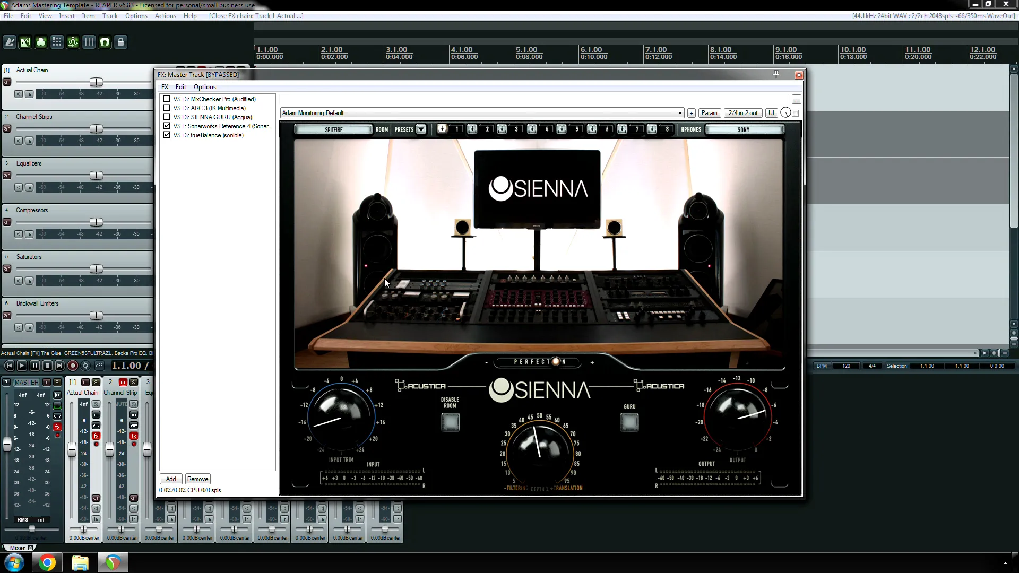Click the lock toolbar icon
Viewport: 1019px width, 573px height.
click(x=121, y=42)
